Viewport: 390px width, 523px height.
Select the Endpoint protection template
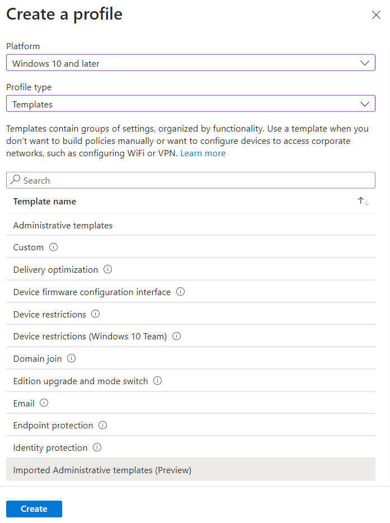(191, 425)
